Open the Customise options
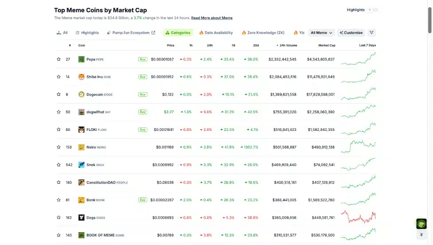The height and width of the screenshot is (245, 433). pos(351,33)
